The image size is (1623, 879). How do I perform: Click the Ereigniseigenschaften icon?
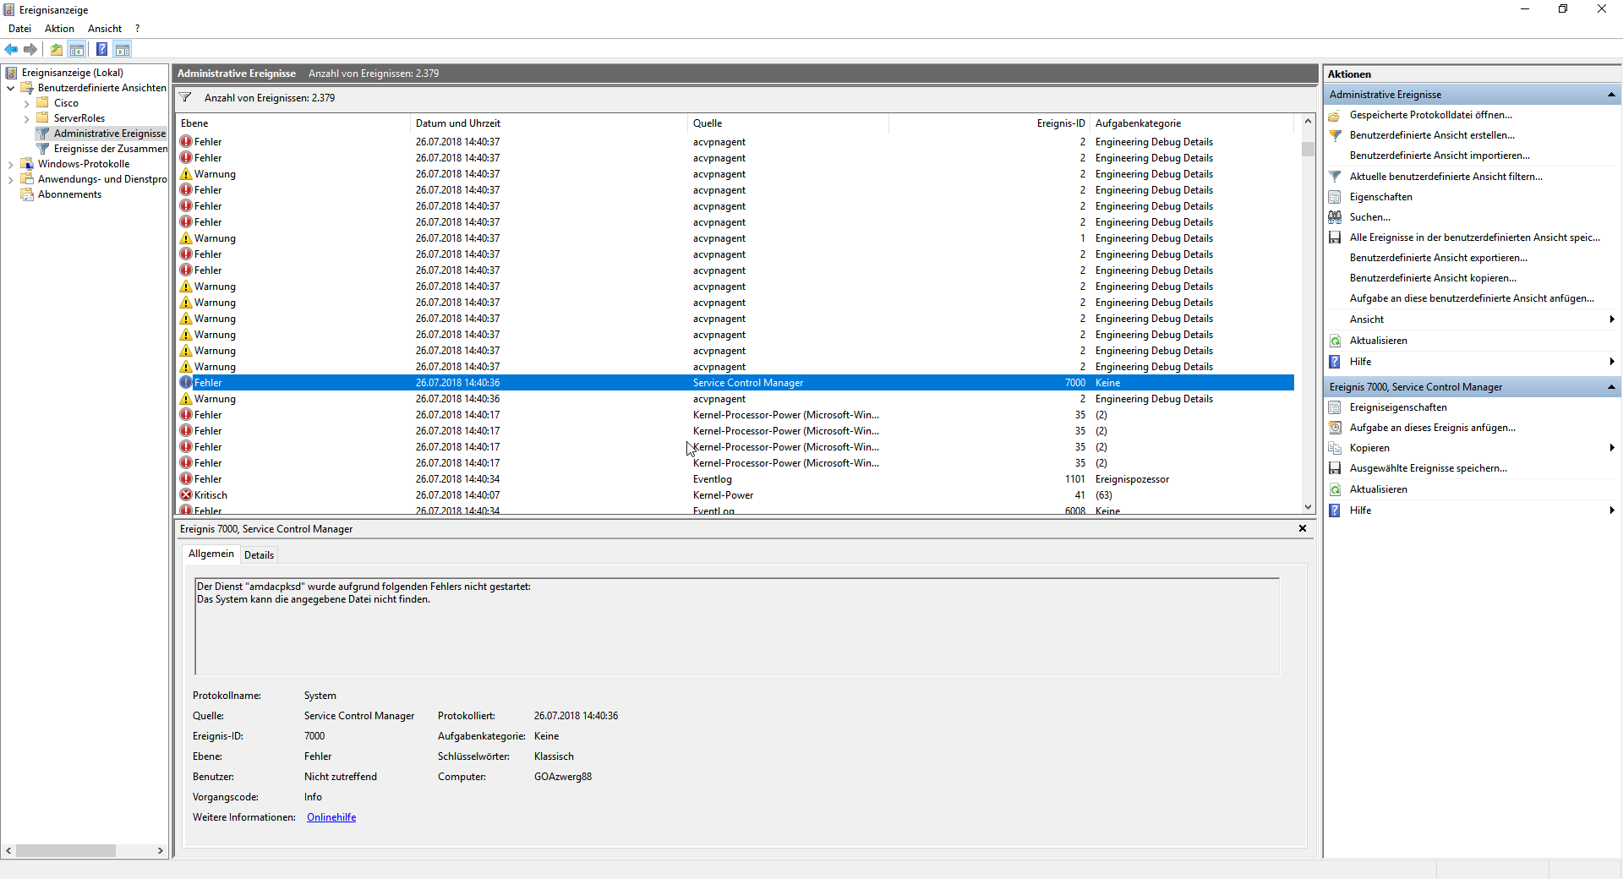(1335, 407)
